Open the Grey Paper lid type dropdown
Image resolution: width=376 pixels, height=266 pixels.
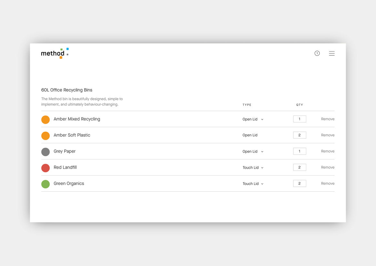coord(253,152)
